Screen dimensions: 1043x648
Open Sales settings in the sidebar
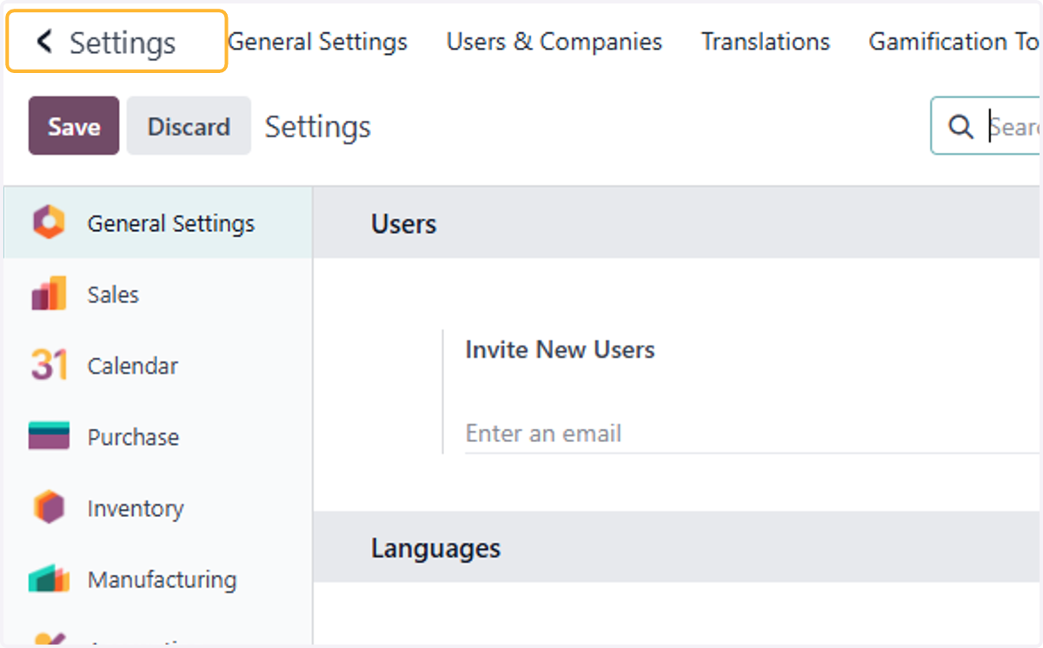157,294
